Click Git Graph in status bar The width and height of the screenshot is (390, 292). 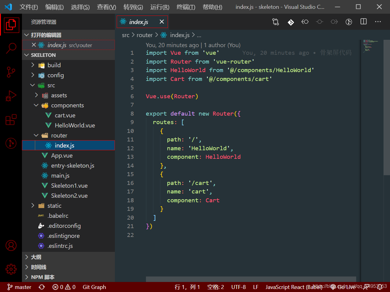[x=94, y=287]
